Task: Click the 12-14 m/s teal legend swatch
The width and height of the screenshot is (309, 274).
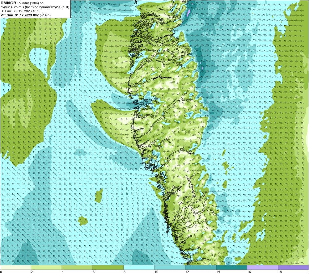Action: [x=201, y=268]
